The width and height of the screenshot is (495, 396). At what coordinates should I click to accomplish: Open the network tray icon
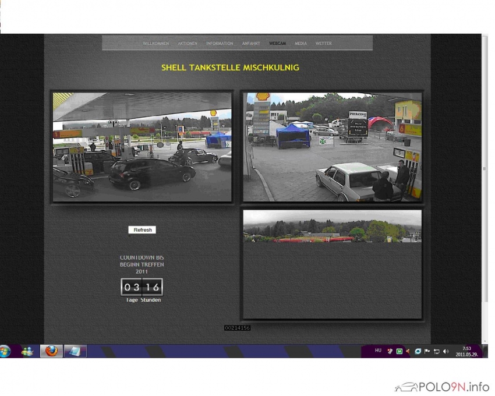pos(437,352)
